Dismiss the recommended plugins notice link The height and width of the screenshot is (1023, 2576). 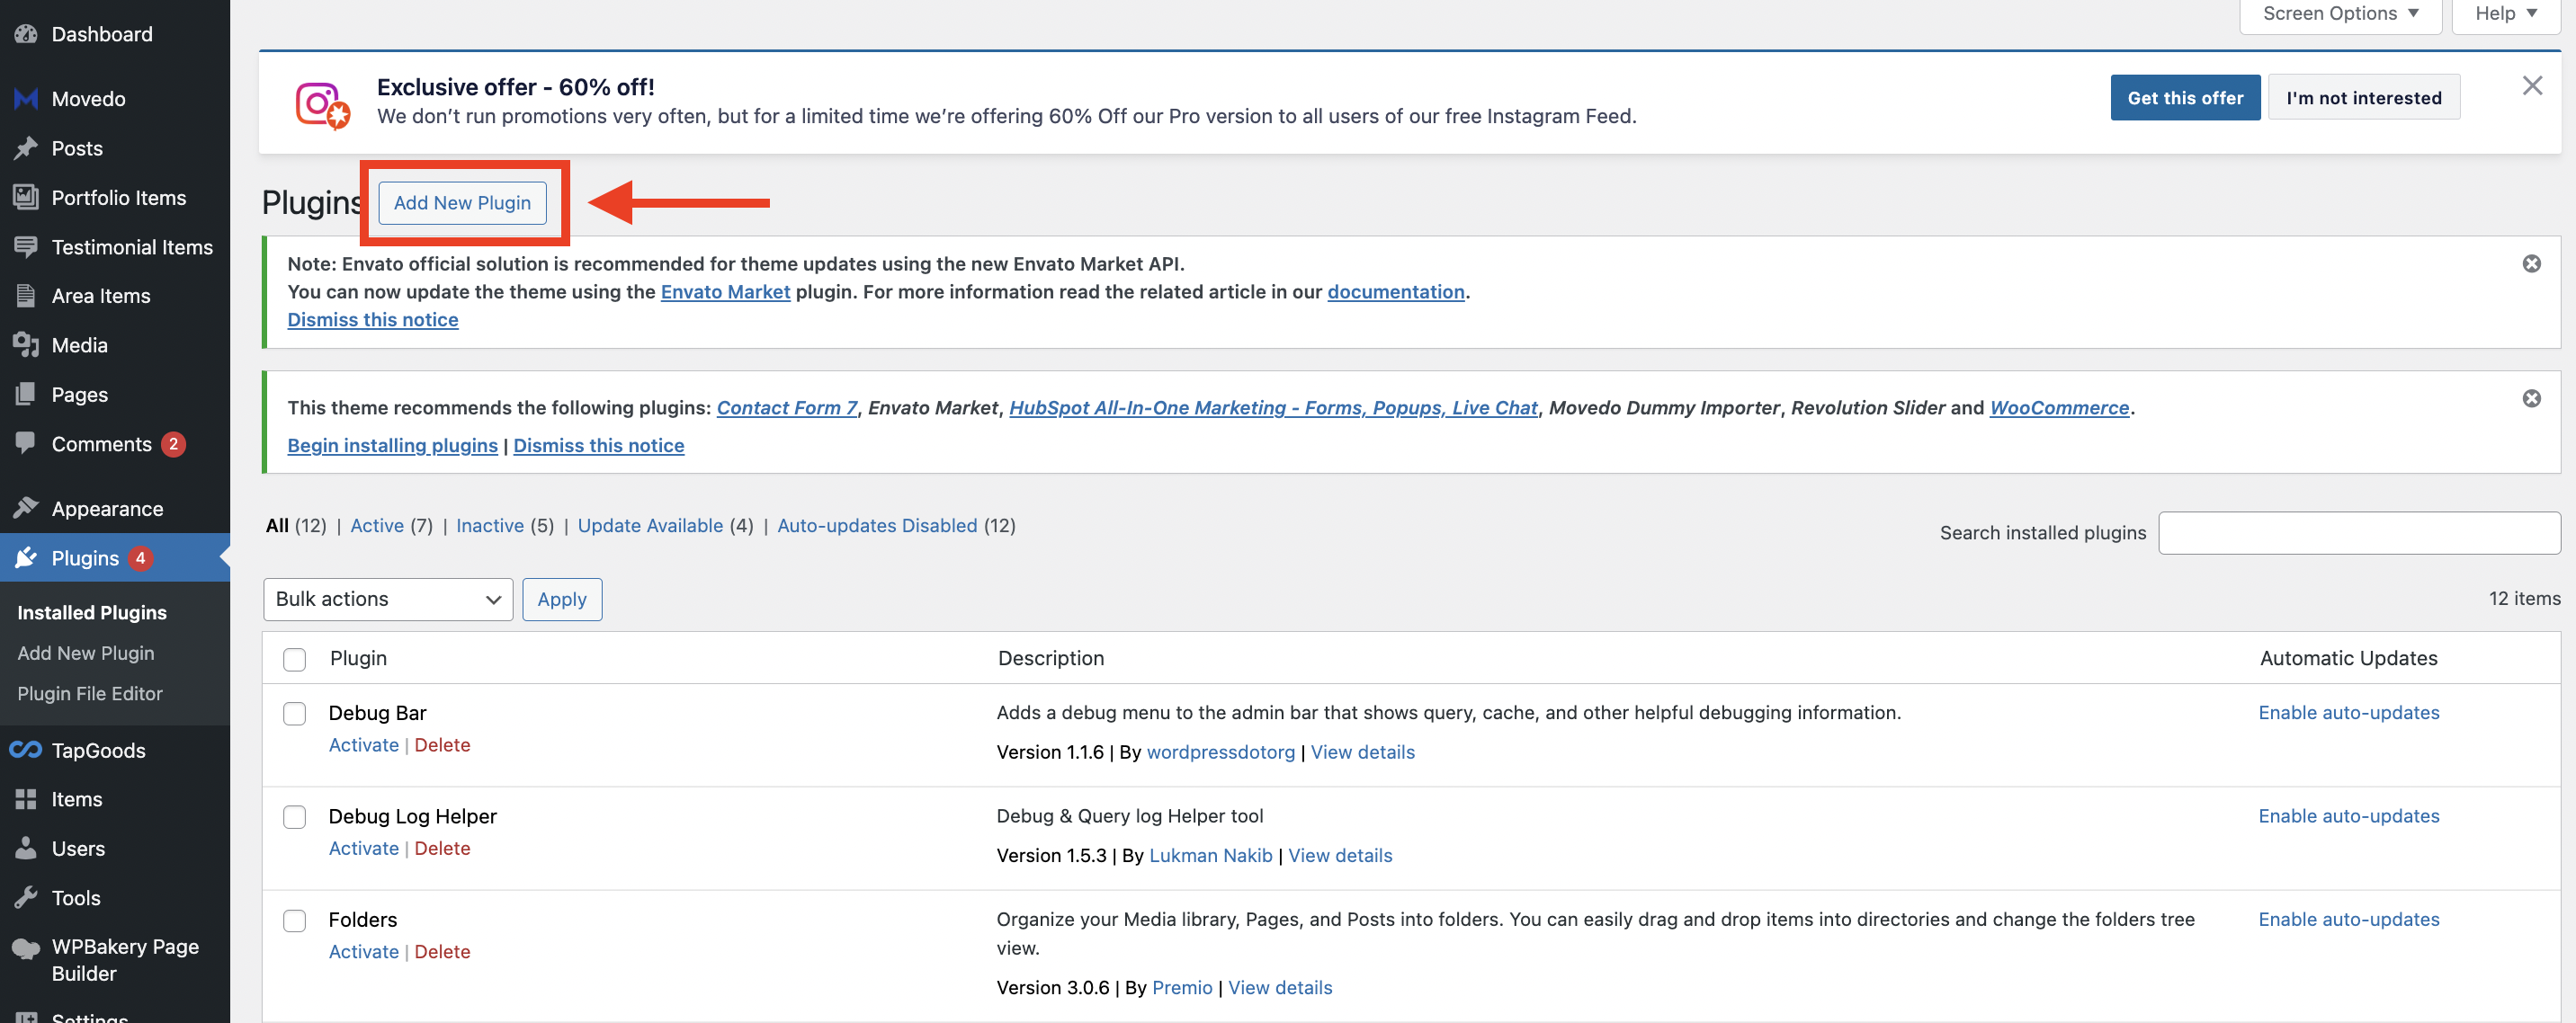coord(599,446)
